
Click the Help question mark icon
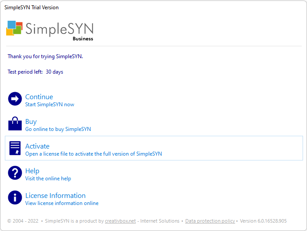tap(15, 173)
